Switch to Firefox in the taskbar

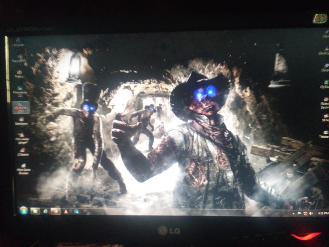pos(55,211)
